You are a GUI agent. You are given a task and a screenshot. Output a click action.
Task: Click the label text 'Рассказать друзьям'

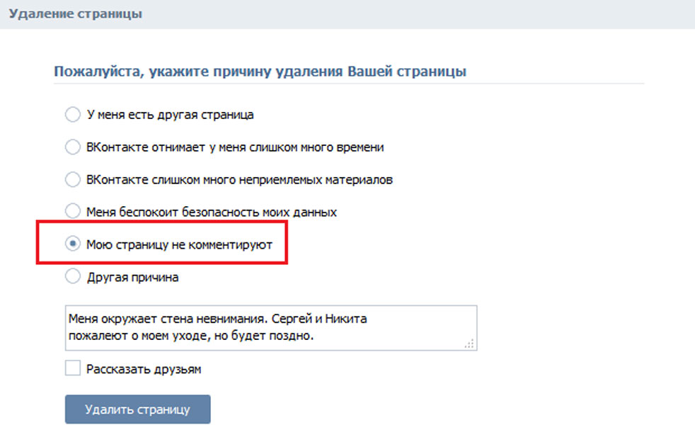pyautogui.click(x=144, y=370)
